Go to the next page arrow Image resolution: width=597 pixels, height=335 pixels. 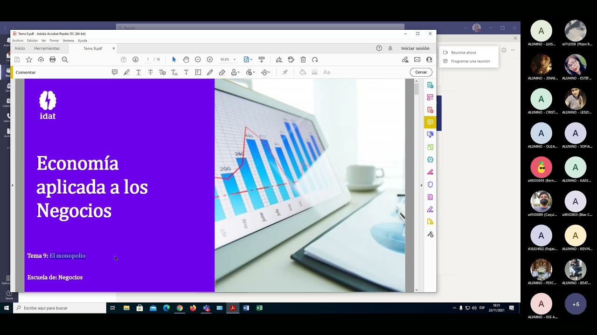tap(135, 60)
